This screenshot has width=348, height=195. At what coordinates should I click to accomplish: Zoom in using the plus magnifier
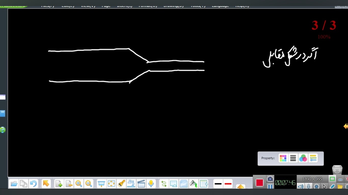[79, 183]
